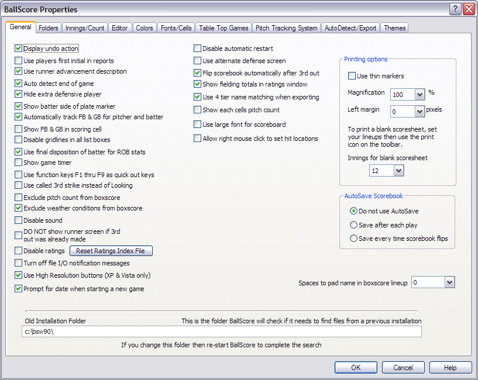The image size is (478, 380).
Task: Toggle Use 4 tier name matching when exporting
Action: (197, 97)
